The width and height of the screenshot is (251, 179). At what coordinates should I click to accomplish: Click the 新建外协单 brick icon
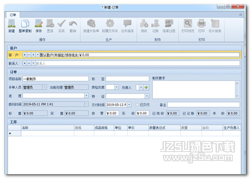click(x=91, y=23)
